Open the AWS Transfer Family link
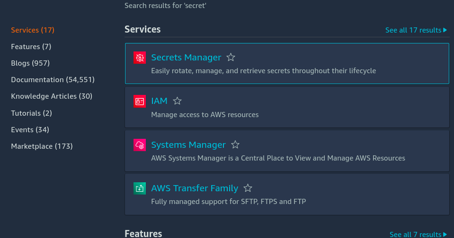 point(195,188)
